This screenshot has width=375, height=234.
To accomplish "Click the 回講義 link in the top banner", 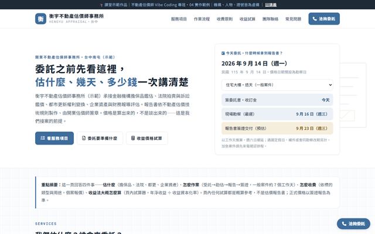I will point(271,5).
